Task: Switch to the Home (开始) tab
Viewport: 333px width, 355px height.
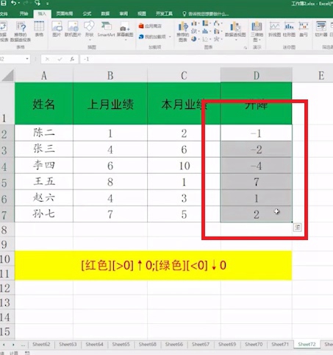Action: [x=24, y=14]
